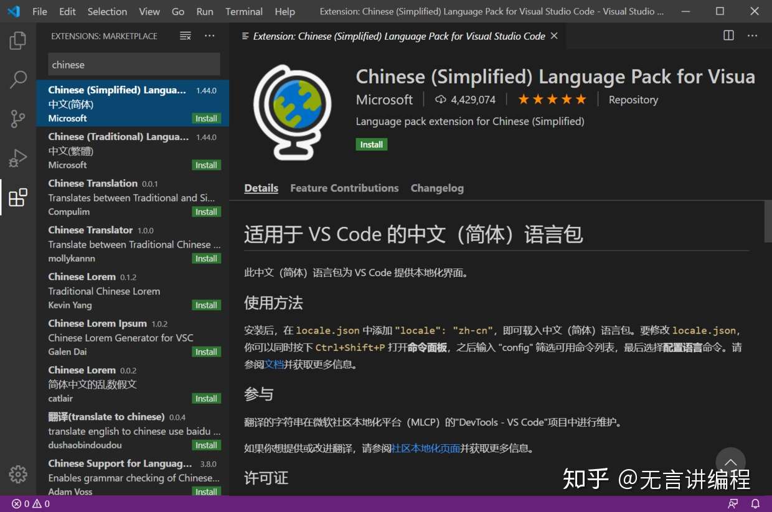Open the Repository link
The image size is (772, 512).
tap(633, 100)
